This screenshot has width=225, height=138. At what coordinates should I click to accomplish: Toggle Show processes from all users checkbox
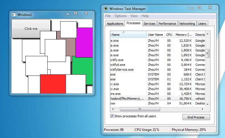coord(112,116)
